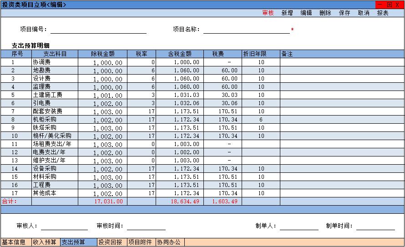Save using the 保存 button

(x=344, y=13)
